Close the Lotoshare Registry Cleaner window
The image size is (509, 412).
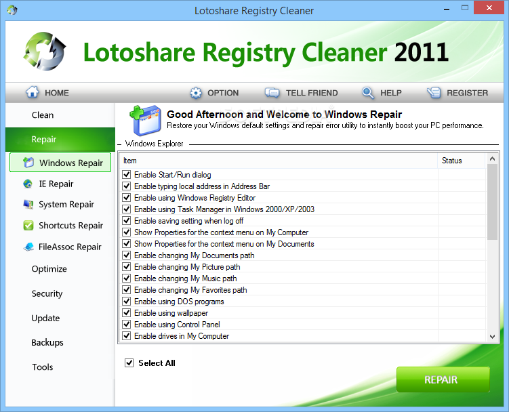pyautogui.click(x=489, y=7)
